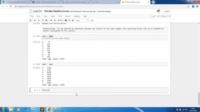Click the Logout button

coord(167,11)
